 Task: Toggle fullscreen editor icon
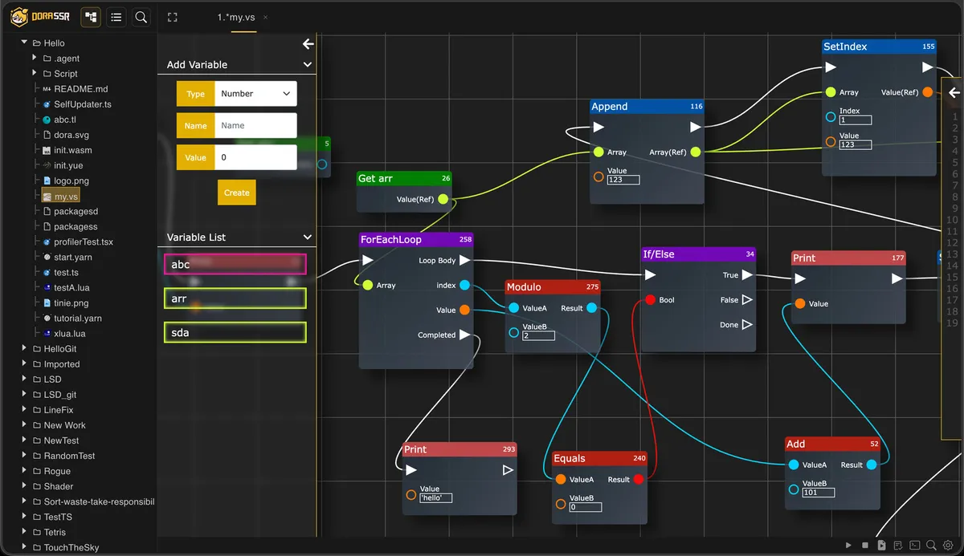click(x=171, y=17)
